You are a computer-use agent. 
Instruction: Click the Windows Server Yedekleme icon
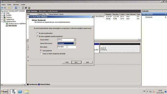[x=7, y=23]
